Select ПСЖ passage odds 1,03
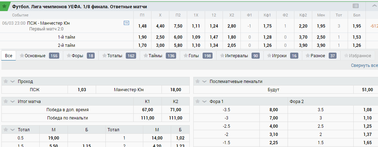Image resolution: width=378 pixels, height=147 pixels. [82, 90]
